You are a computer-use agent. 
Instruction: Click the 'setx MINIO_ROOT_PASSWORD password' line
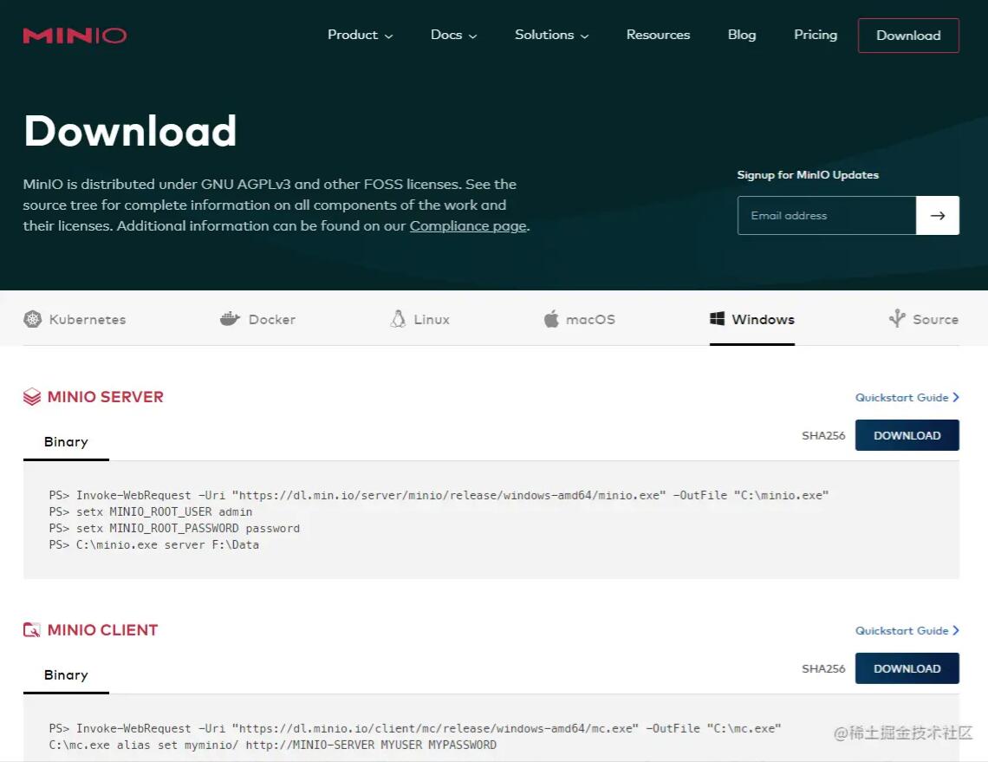coord(174,528)
